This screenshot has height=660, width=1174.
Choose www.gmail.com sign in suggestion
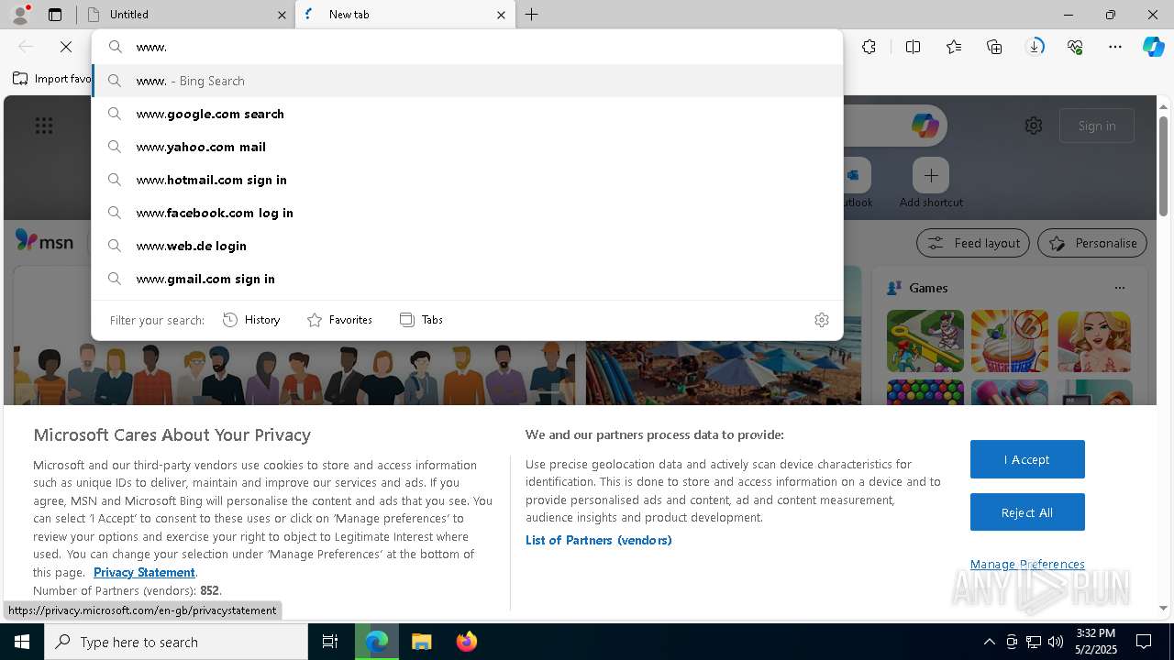pyautogui.click(x=468, y=279)
